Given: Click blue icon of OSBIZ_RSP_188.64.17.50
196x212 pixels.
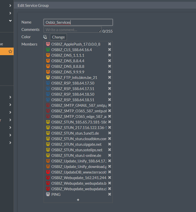Looking at the screenshot, I should point(48,83).
